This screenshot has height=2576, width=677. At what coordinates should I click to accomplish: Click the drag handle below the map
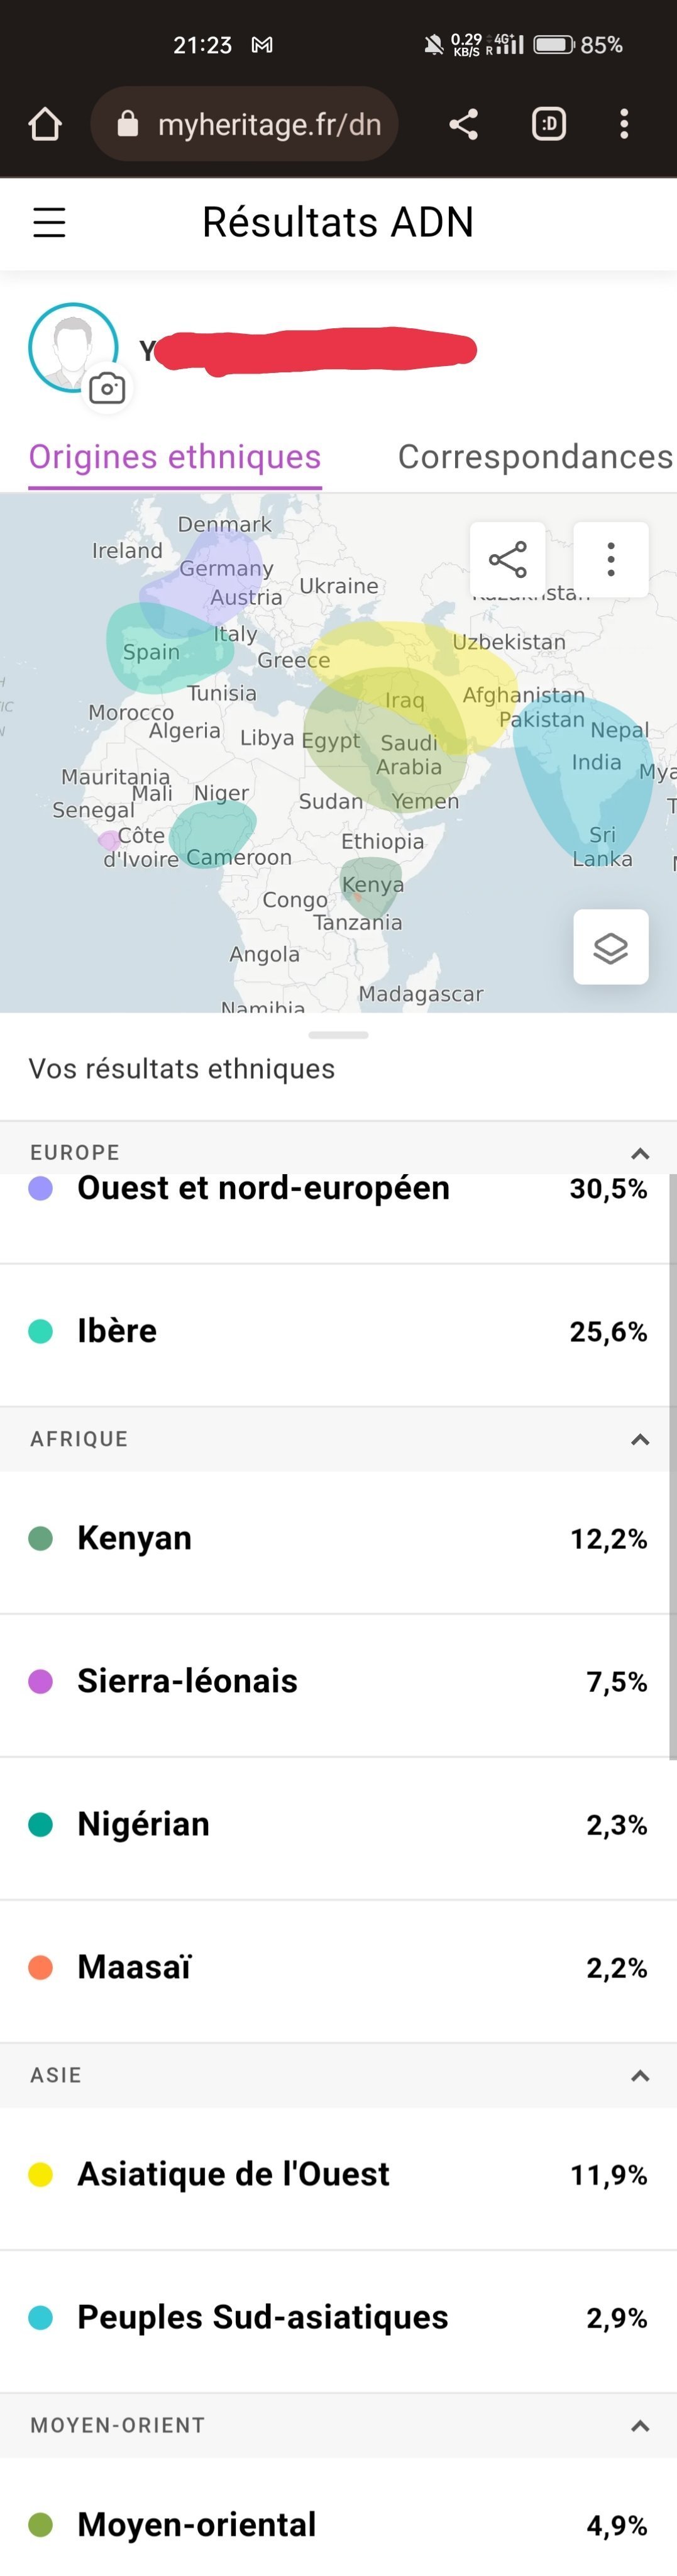[338, 1035]
